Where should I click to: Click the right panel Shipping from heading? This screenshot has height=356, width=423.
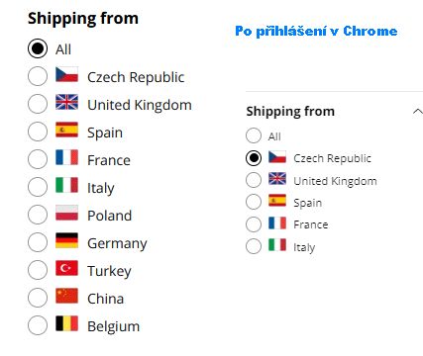pos(290,112)
